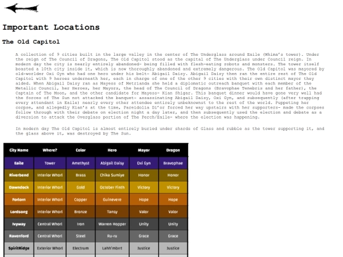343x257 pixels.
Task: Select the "Lahh'mbrrt" hero cell
Action: (x=112, y=248)
